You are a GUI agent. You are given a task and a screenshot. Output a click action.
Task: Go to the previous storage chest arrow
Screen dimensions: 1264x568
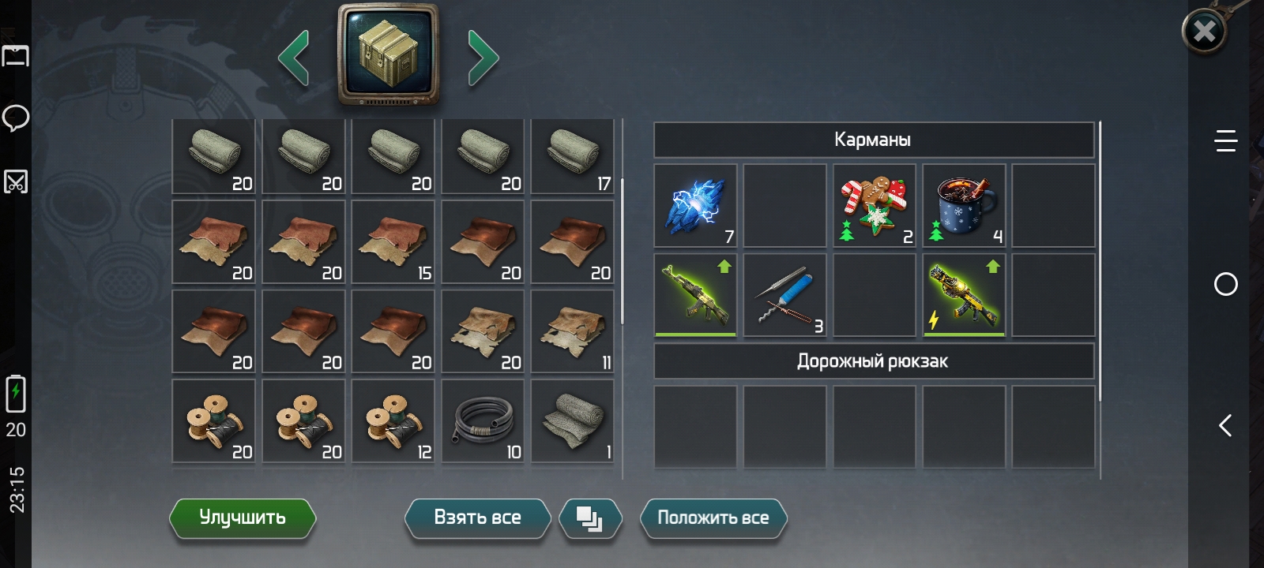294,57
